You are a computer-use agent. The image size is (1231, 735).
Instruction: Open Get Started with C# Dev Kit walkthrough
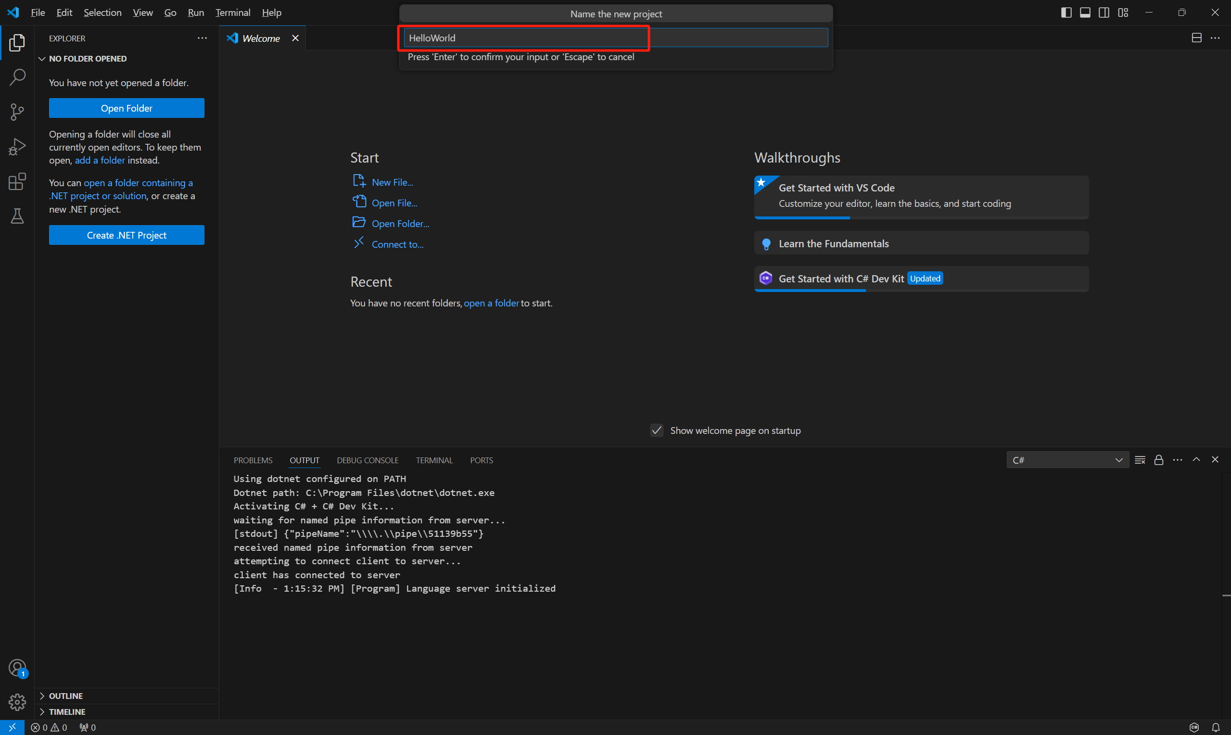tap(921, 279)
